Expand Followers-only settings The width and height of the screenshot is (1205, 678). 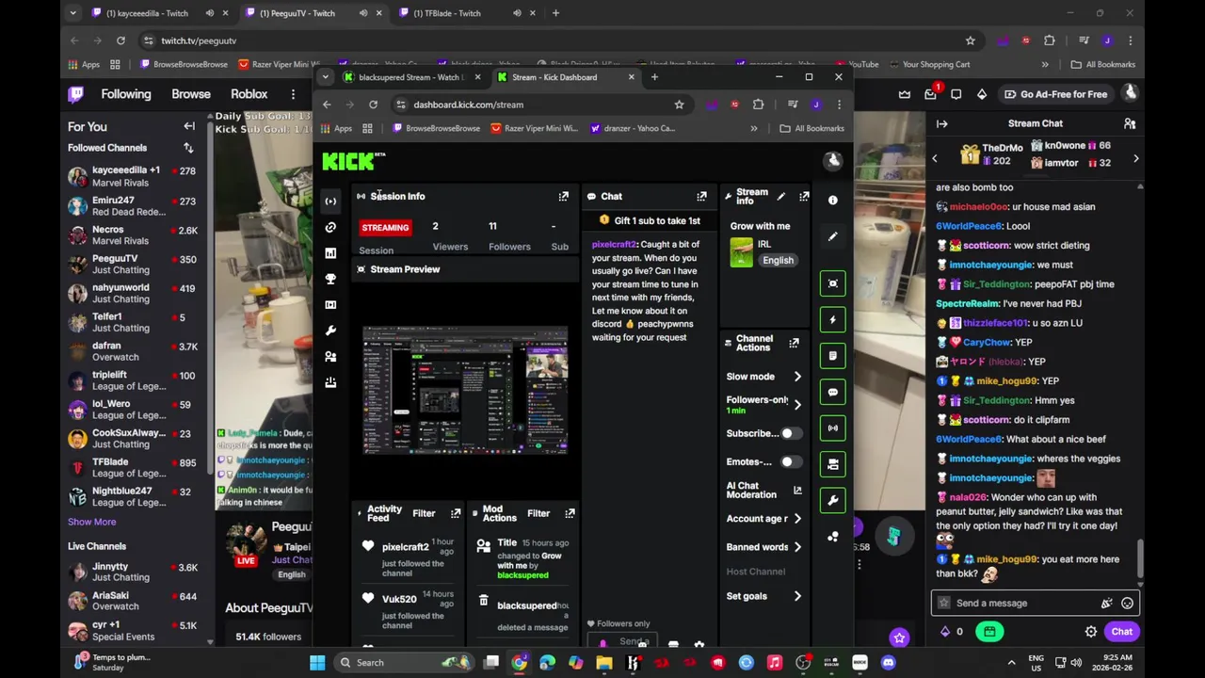click(797, 405)
